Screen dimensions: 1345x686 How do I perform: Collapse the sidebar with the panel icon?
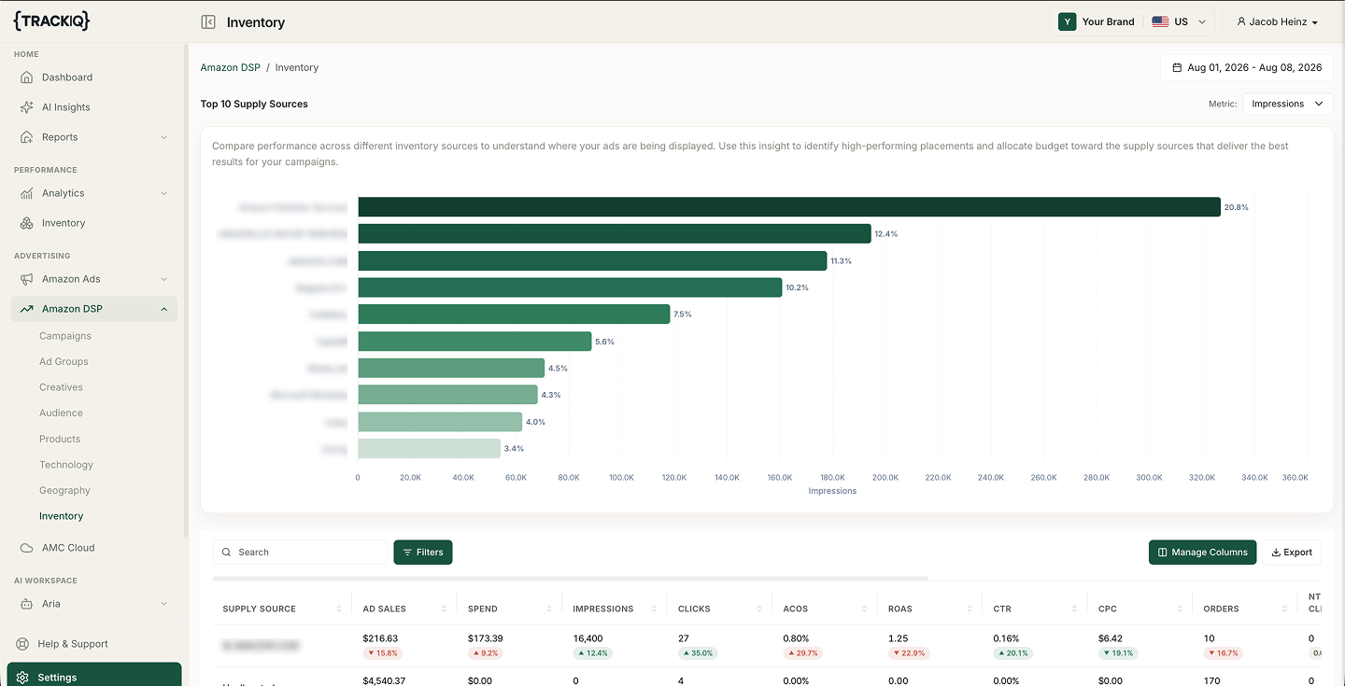tap(208, 21)
